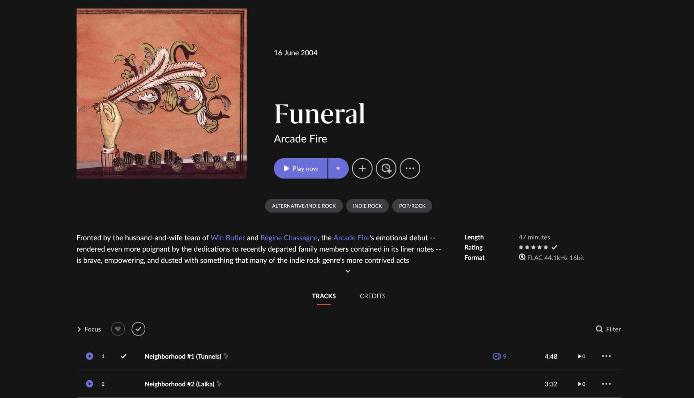Screen dimensions: 694x398
Task: Play track Neighborhood #1 (Tunnels)
Action: click(x=90, y=356)
